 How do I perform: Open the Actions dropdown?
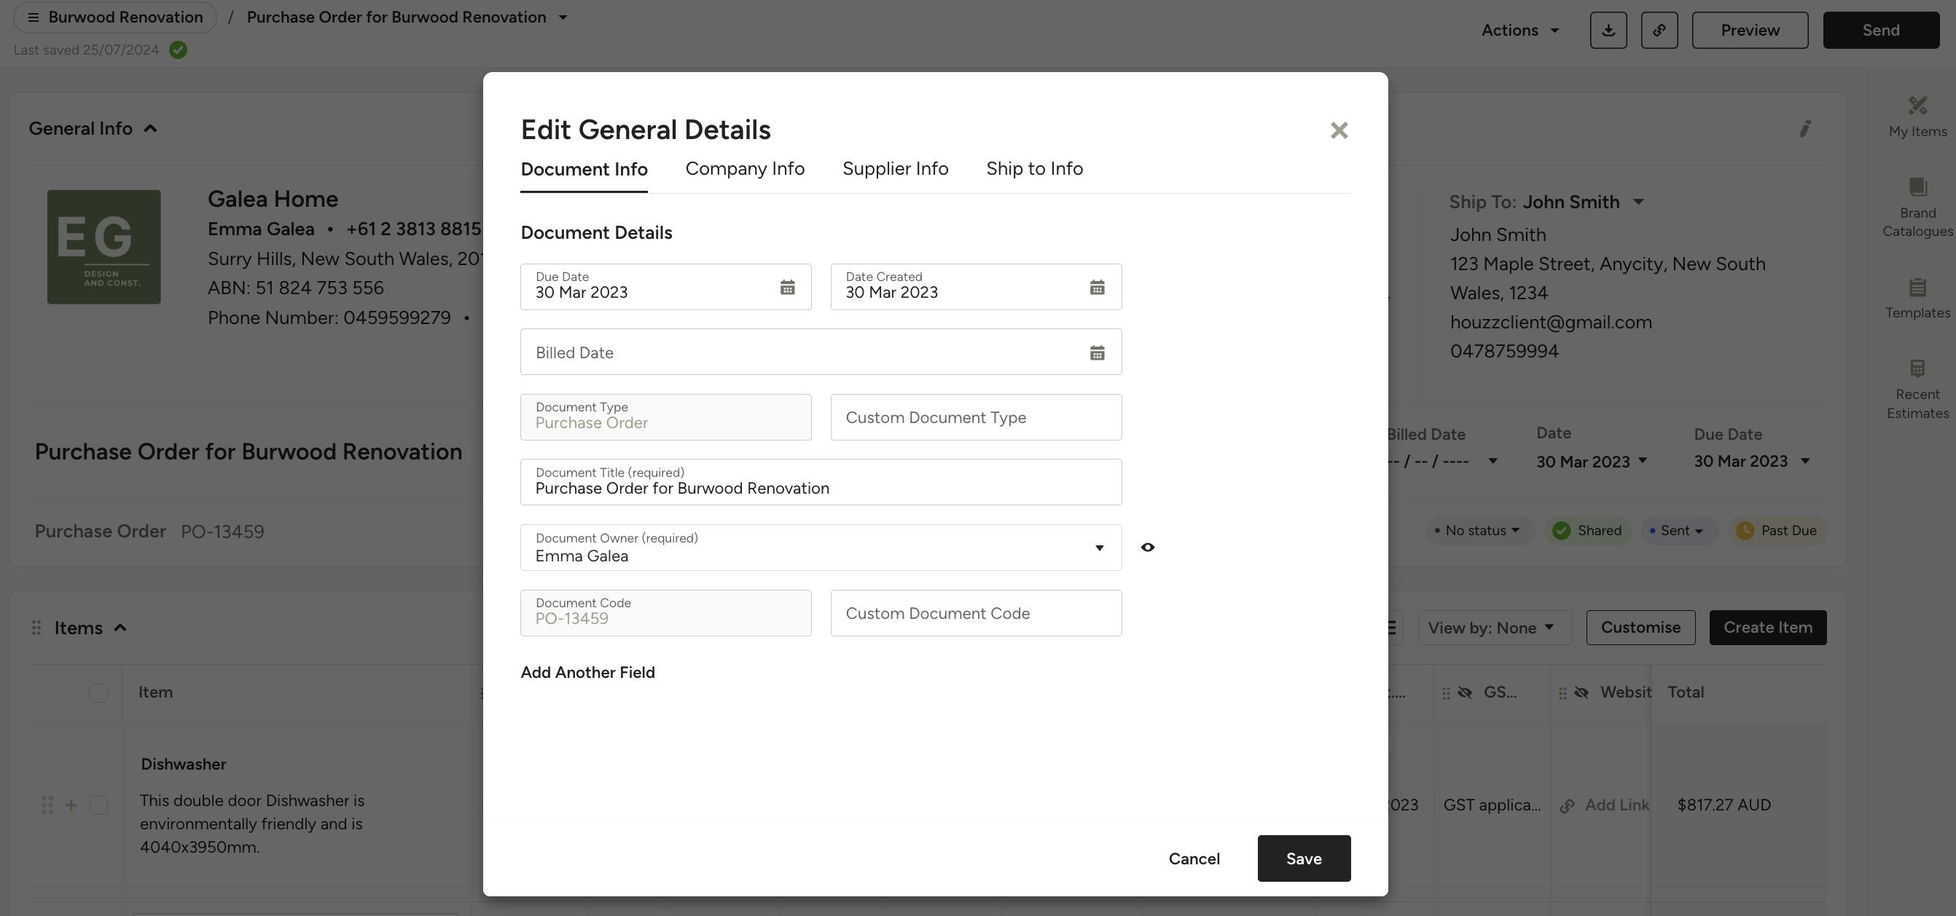(x=1520, y=31)
